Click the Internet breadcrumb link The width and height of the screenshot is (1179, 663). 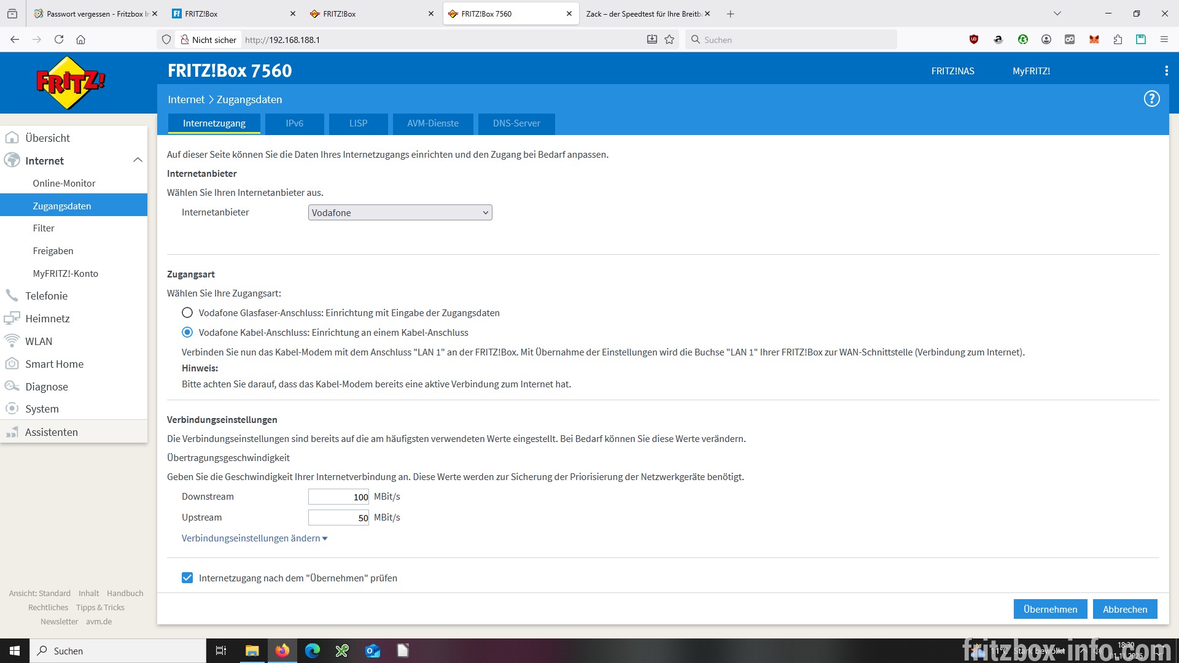tap(186, 99)
